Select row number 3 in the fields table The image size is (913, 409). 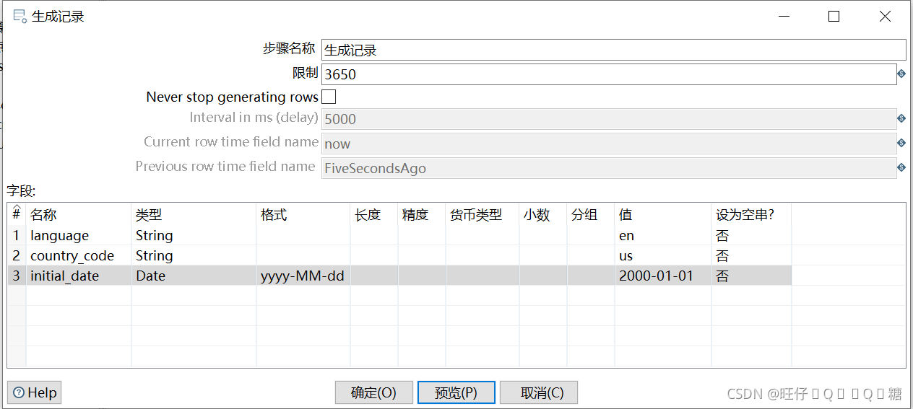tap(17, 276)
